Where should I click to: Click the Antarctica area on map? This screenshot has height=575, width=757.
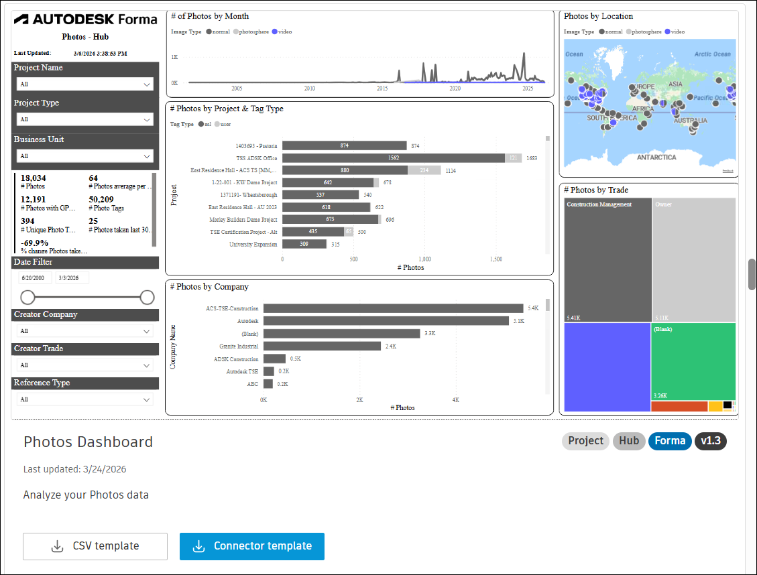tap(656, 157)
